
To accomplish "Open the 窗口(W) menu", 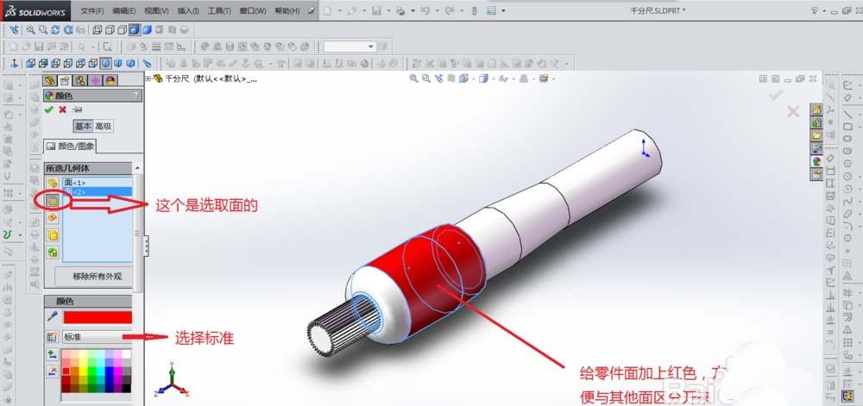I will point(253,11).
